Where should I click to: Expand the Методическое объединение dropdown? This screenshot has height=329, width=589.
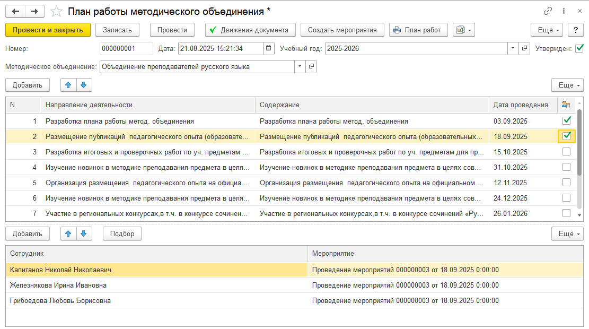coord(300,67)
